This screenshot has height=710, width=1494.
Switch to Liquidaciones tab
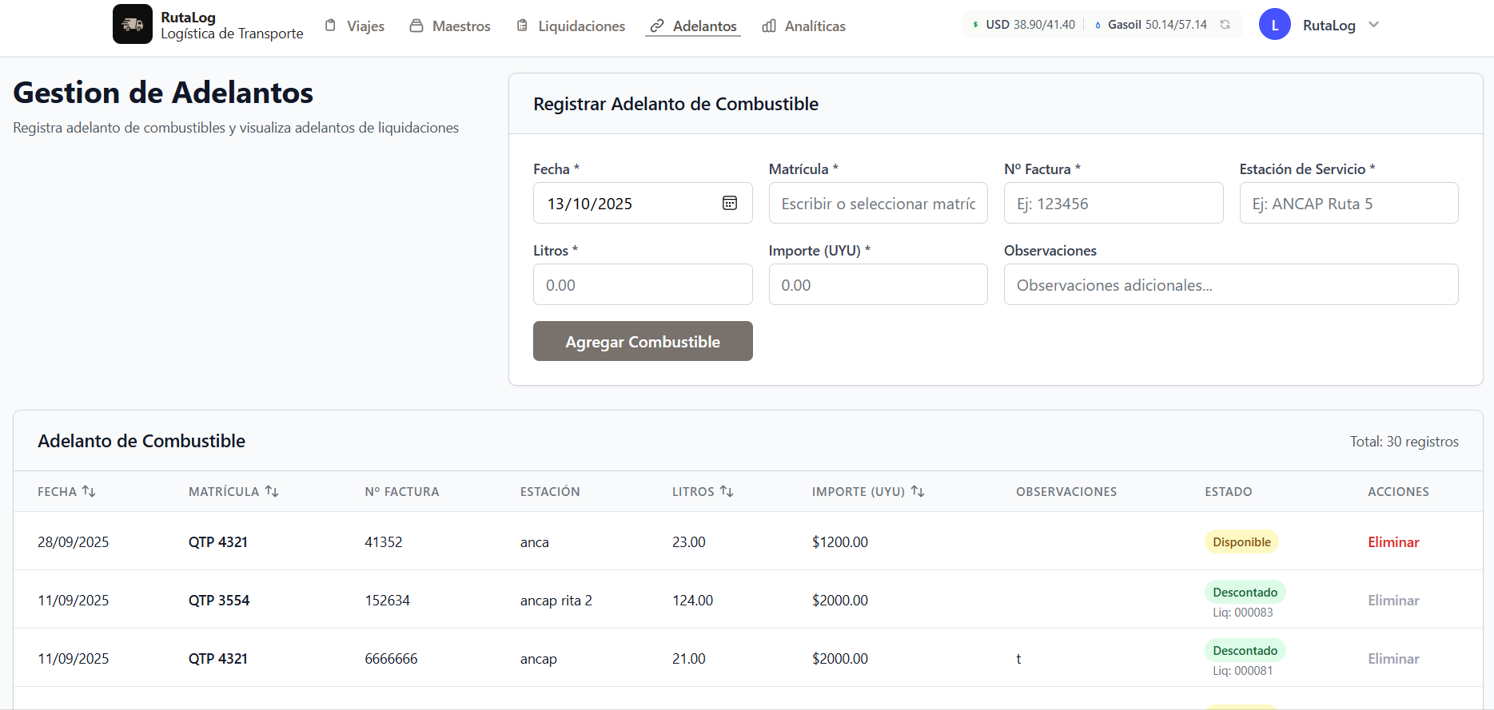click(x=571, y=26)
